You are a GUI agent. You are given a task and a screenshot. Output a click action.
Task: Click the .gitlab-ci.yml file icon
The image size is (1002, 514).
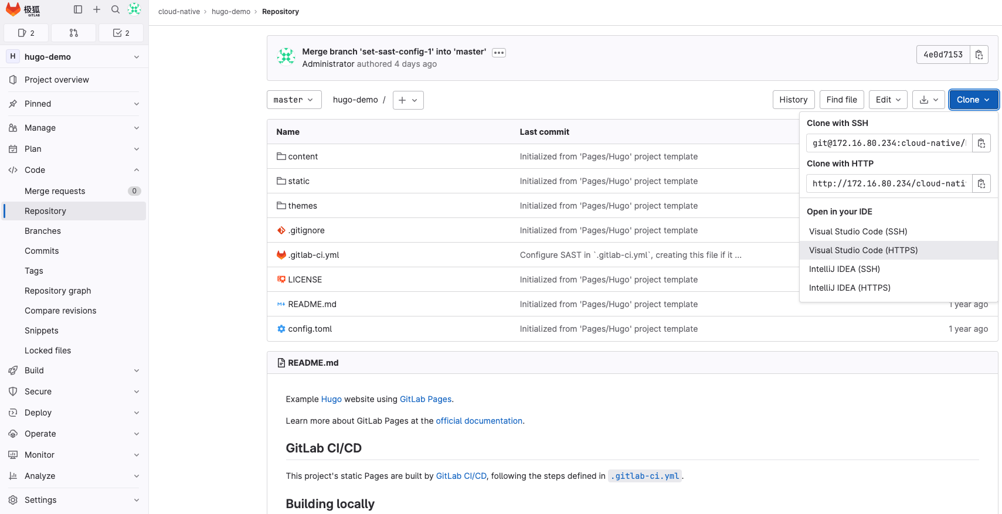(x=281, y=255)
